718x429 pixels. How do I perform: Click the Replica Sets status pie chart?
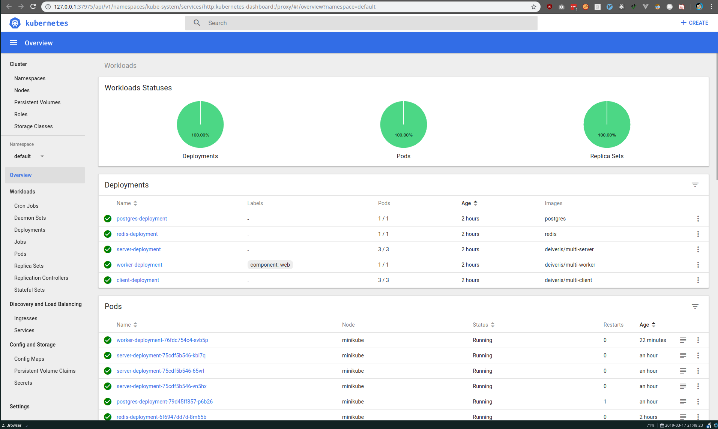tap(607, 124)
